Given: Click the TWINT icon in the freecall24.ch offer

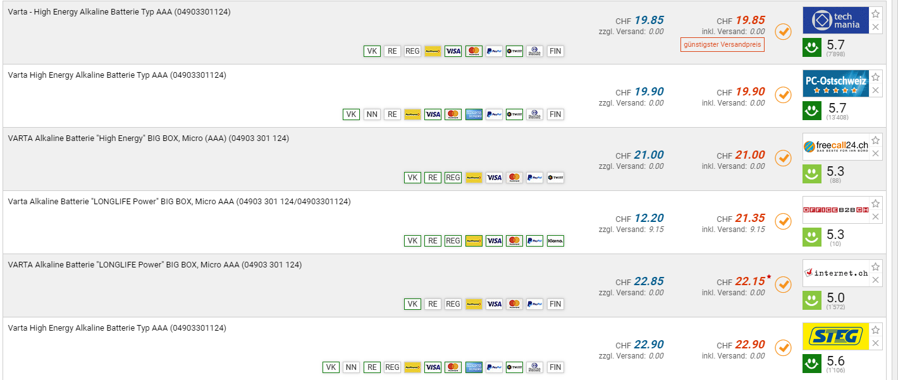Looking at the screenshot, I should (555, 178).
